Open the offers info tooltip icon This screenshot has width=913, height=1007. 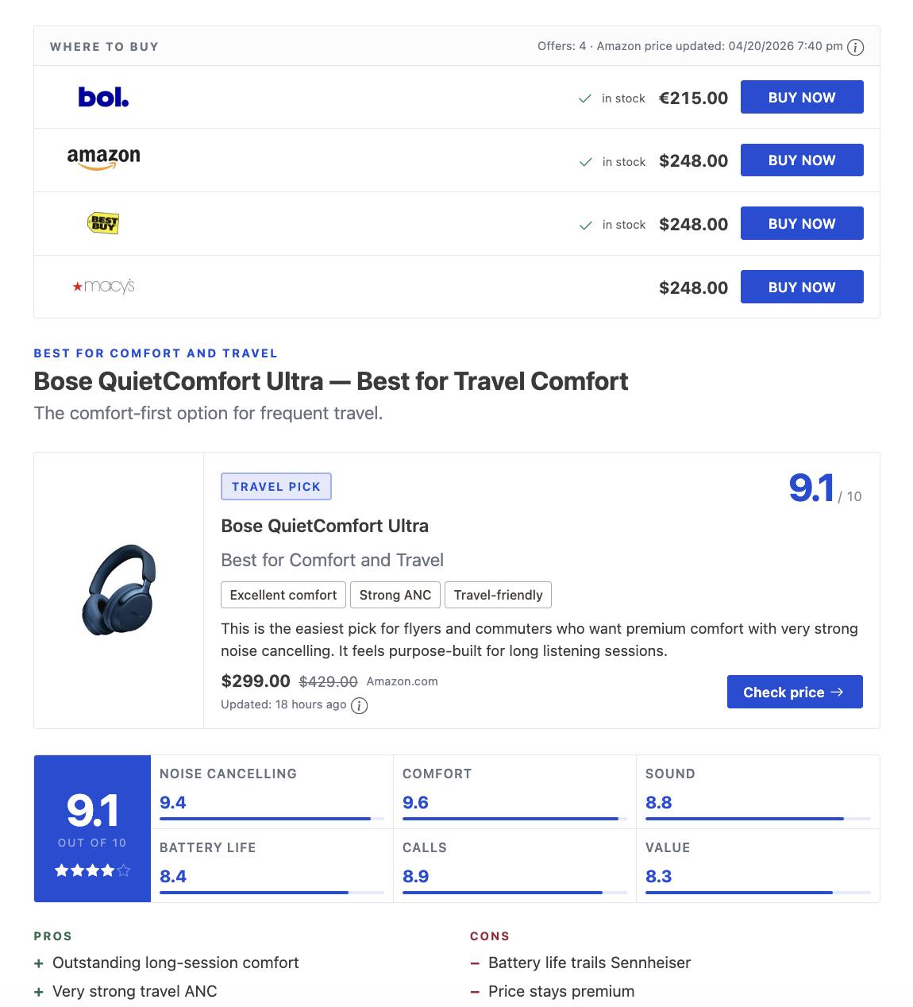tap(856, 46)
